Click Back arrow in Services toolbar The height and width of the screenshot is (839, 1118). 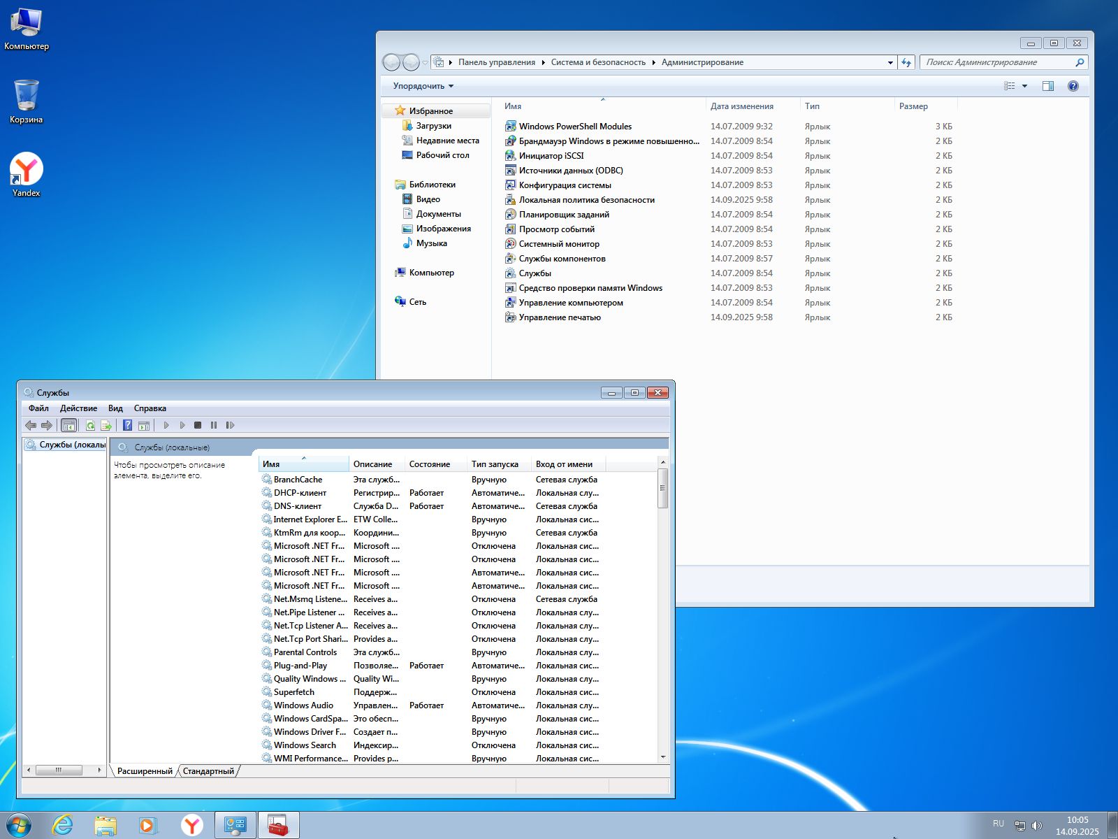[31, 425]
